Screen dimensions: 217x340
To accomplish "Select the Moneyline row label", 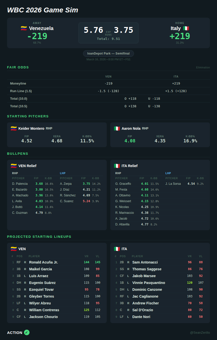I will pos(18,84).
